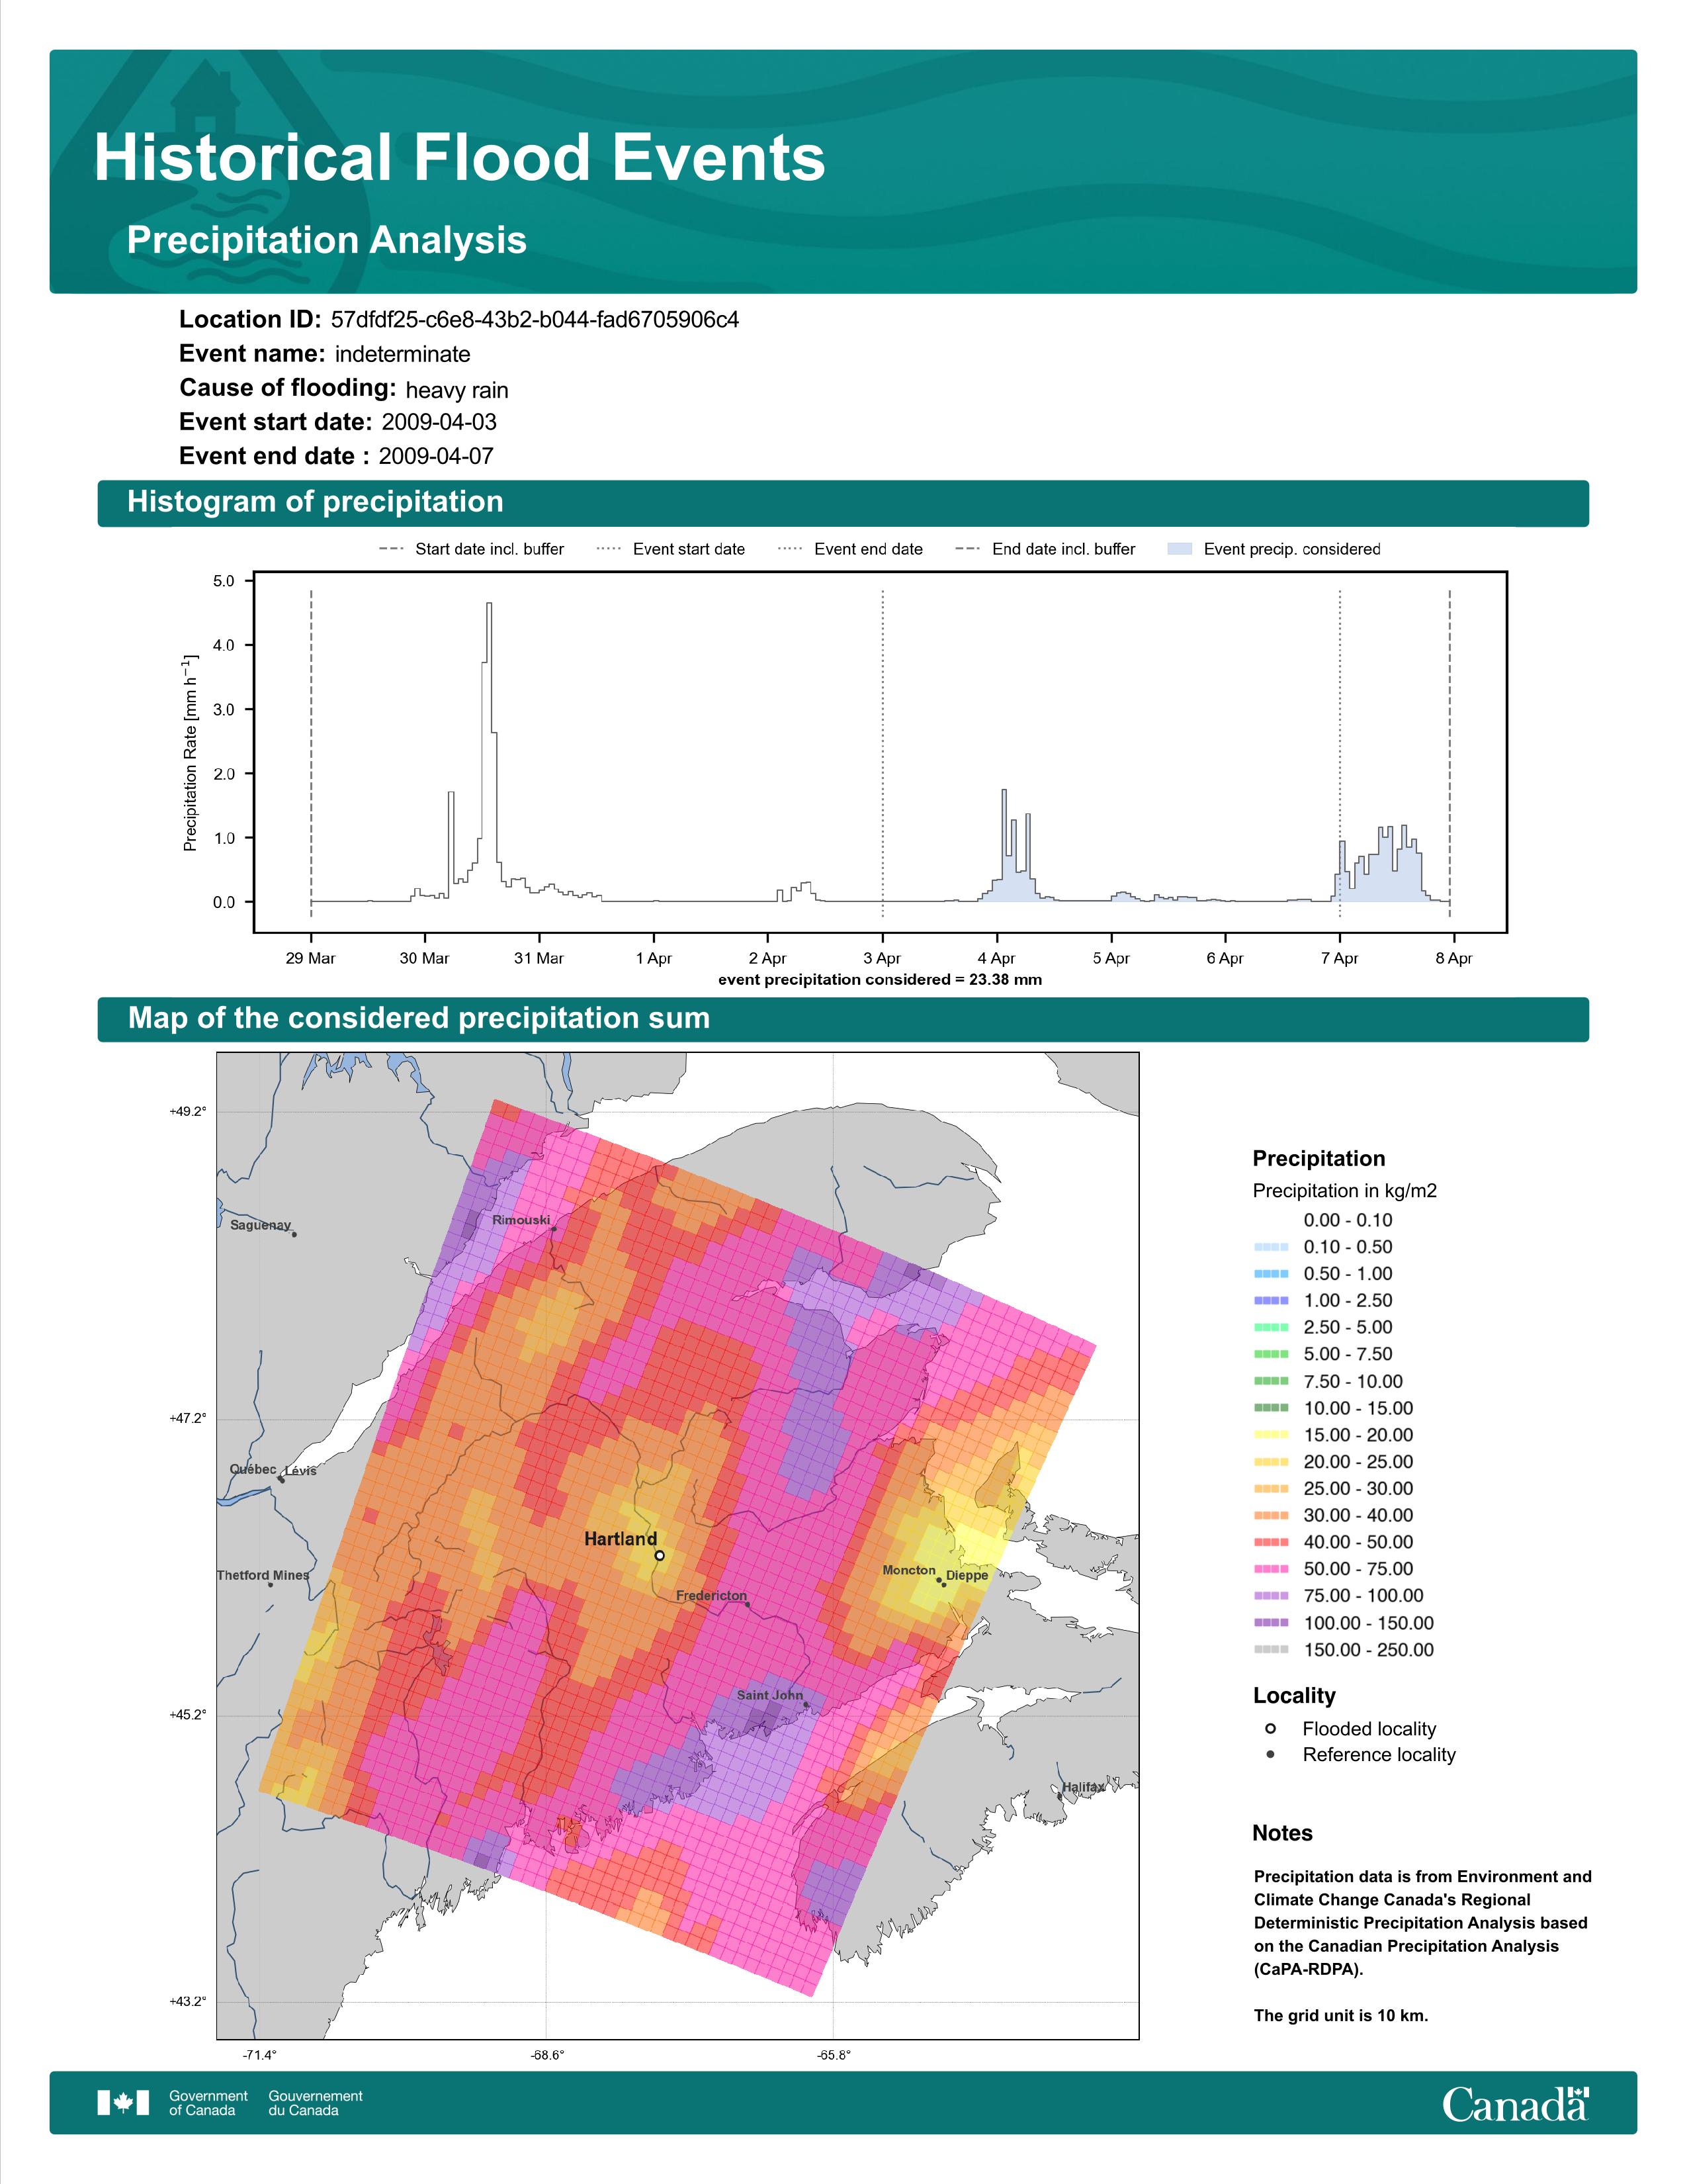Screen dimensions: 1687x2184
Task: Click the Québec city label
Action: (x=253, y=1469)
